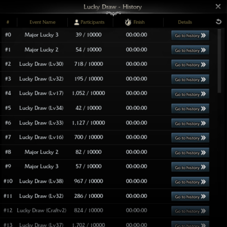
Task: Click the Lucky Draw (Lv30) event name
Action: [41, 64]
